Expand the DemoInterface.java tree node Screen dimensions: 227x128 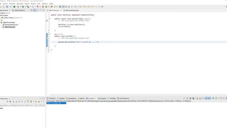(1, 25)
